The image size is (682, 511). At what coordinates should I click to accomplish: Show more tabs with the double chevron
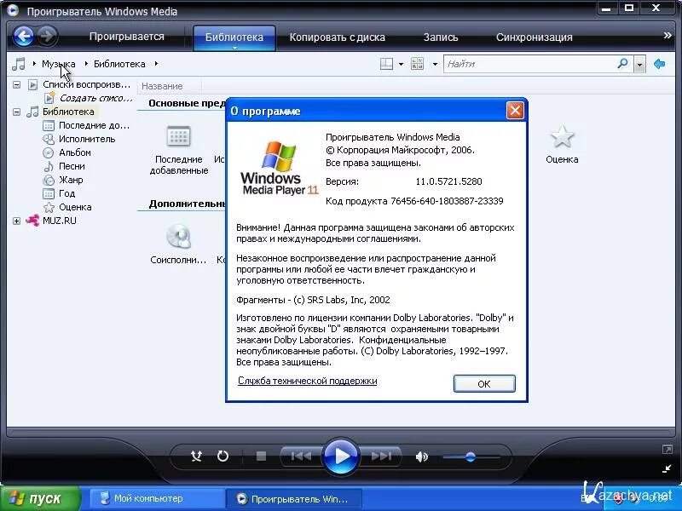click(668, 36)
